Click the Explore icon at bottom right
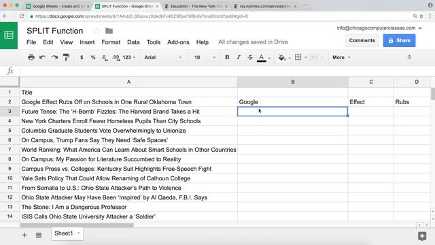 pyautogui.click(x=422, y=236)
